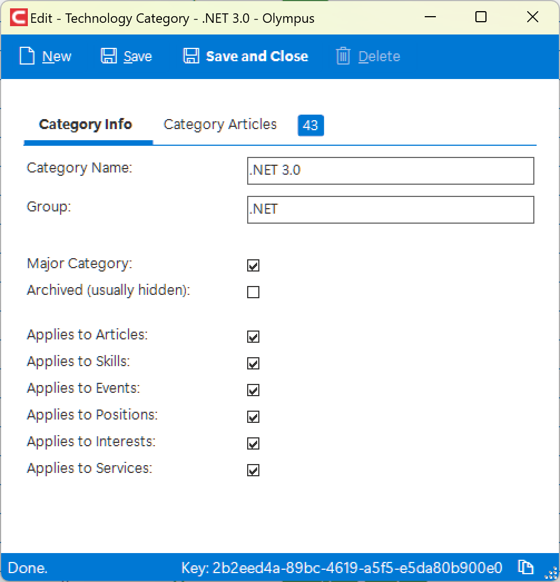The height and width of the screenshot is (582, 560).
Task: Click the New document icon
Action: pos(27,56)
